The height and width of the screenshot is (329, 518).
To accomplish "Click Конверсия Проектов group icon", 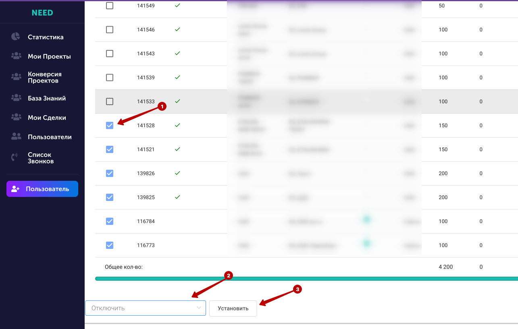I will (16, 76).
